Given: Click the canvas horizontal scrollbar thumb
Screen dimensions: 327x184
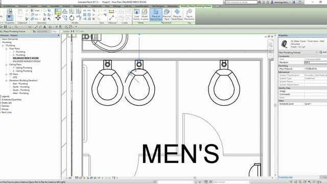Looking at the screenshot, I should tap(195, 178).
